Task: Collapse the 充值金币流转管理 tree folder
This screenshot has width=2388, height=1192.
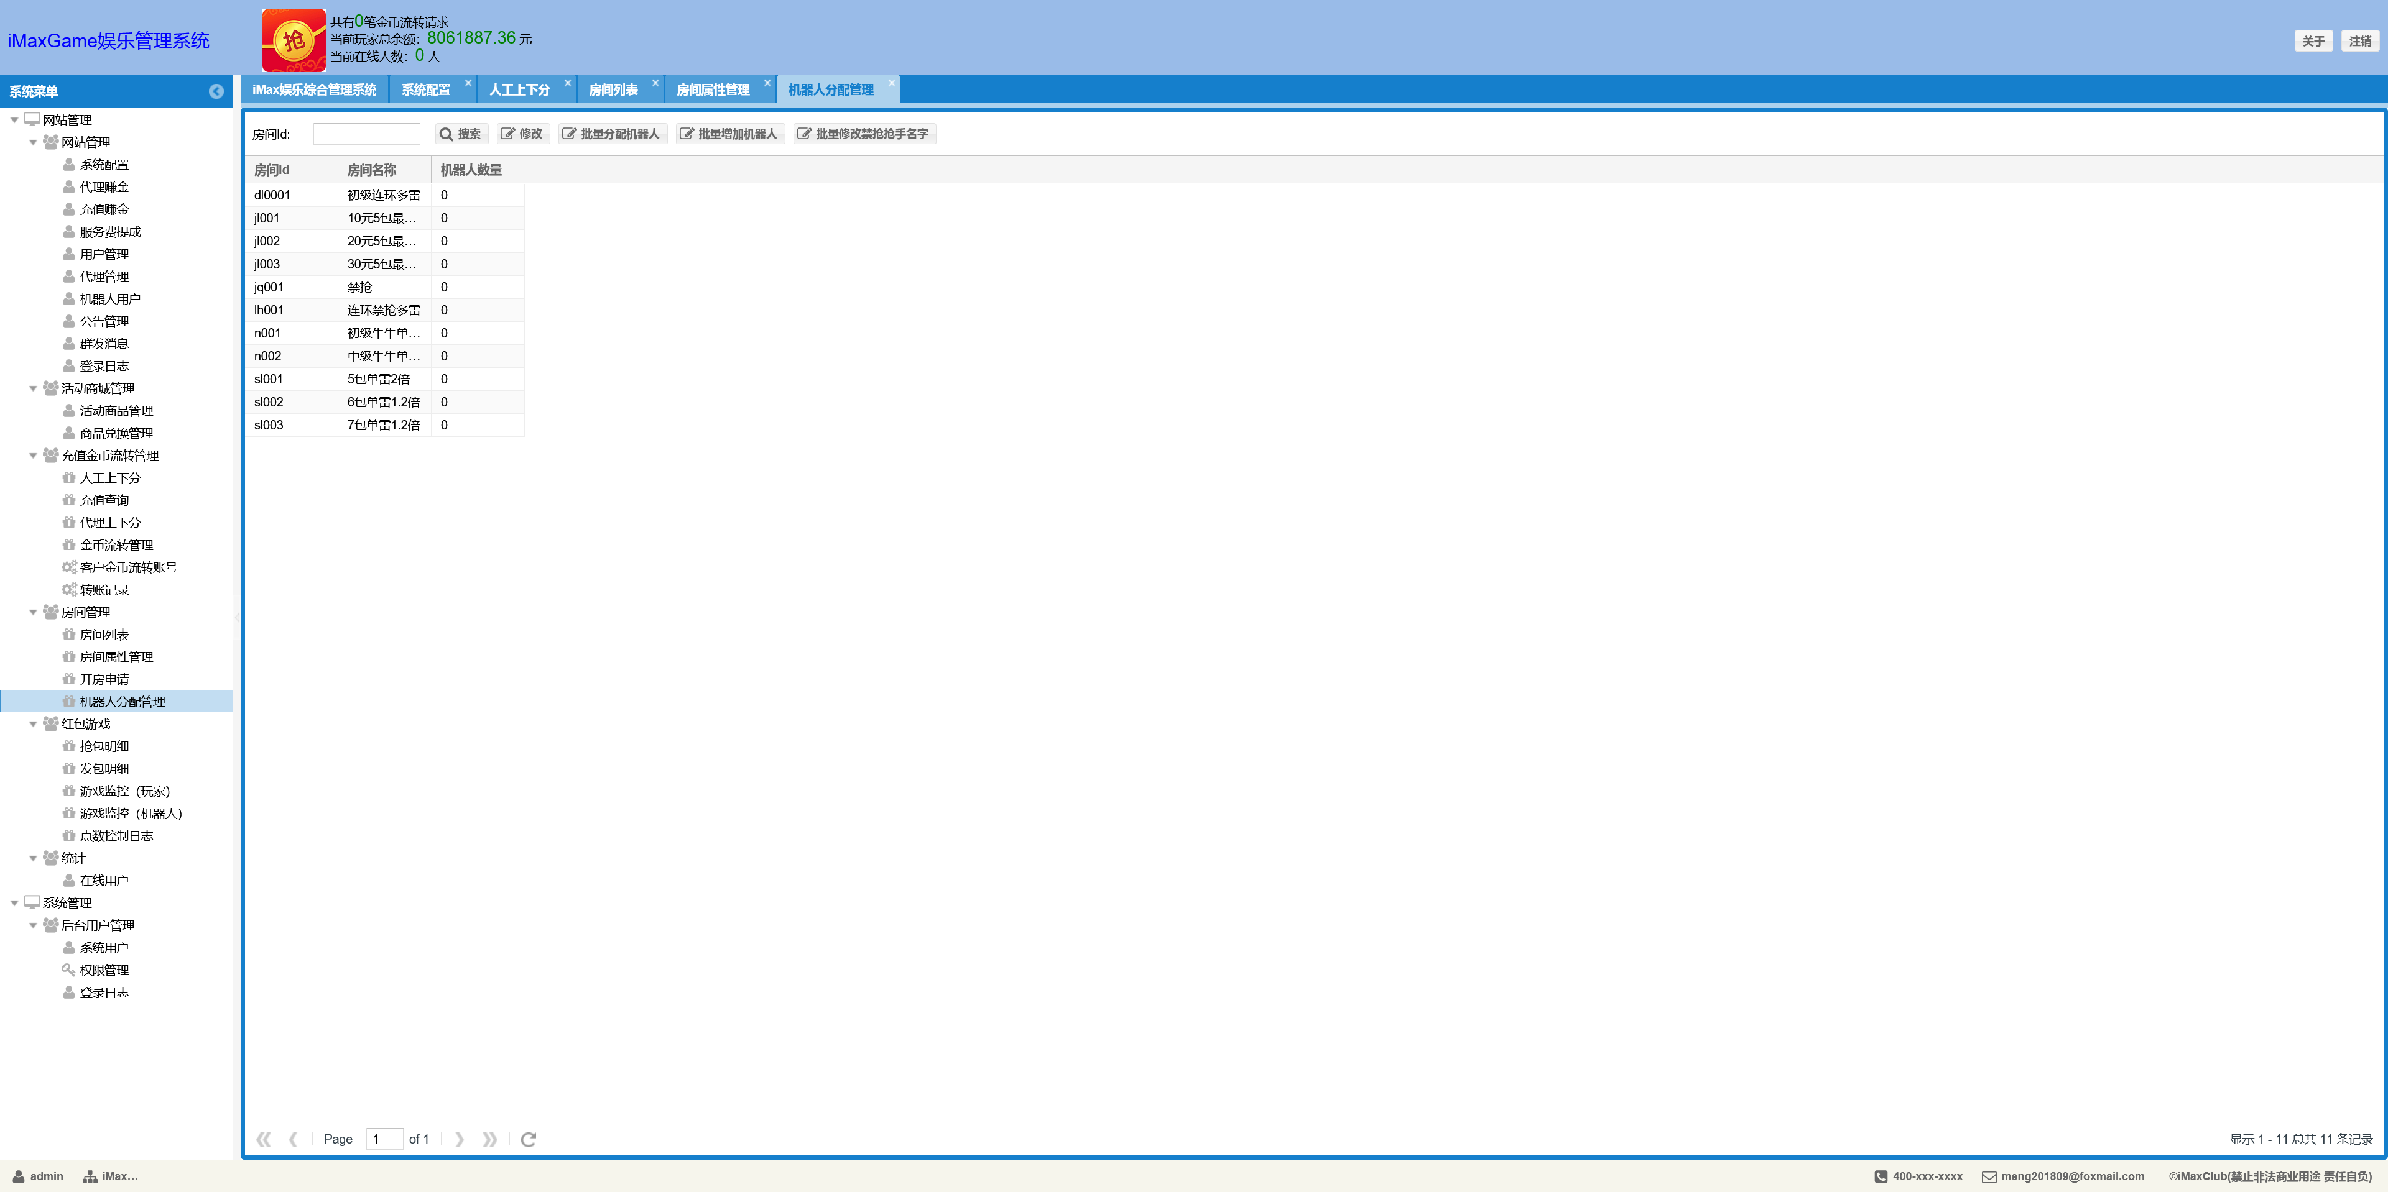Action: (x=34, y=456)
